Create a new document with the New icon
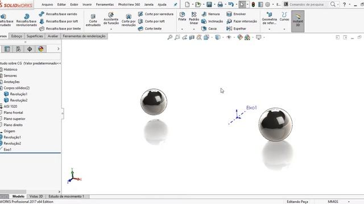The image size is (364, 204). click(187, 5)
